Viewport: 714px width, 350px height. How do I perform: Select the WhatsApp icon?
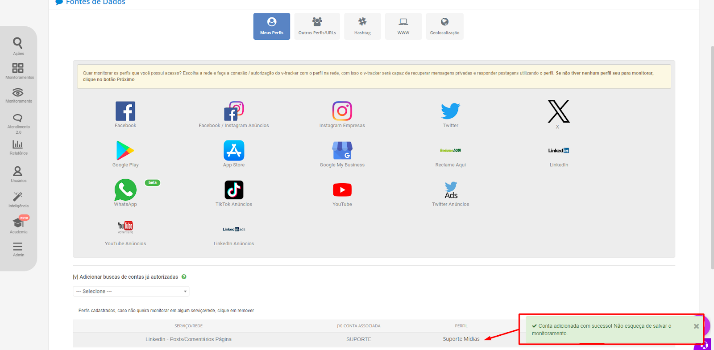(125, 190)
